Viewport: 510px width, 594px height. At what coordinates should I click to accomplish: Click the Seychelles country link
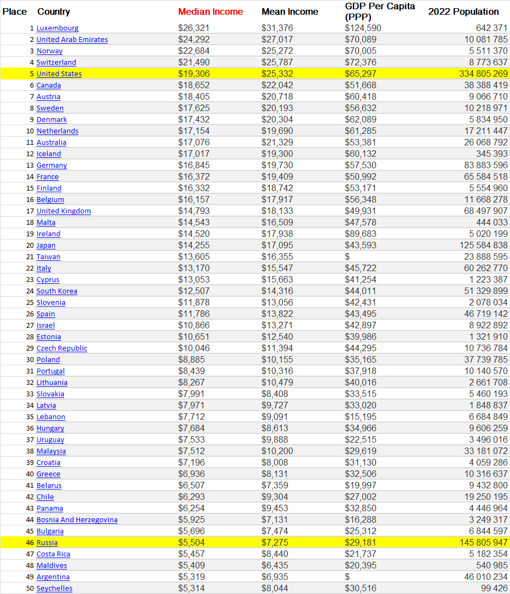point(54,589)
